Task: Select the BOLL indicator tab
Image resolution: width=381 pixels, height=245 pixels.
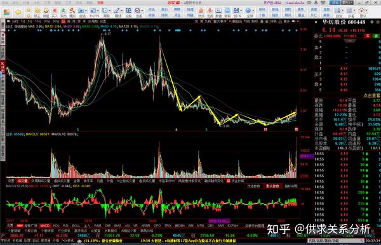Action: pos(76,225)
